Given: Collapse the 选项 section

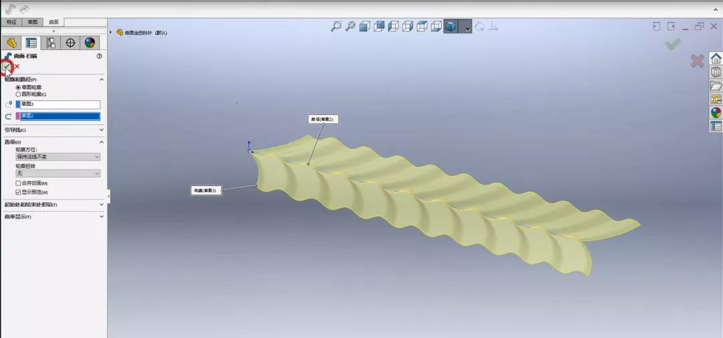Looking at the screenshot, I should coord(102,142).
